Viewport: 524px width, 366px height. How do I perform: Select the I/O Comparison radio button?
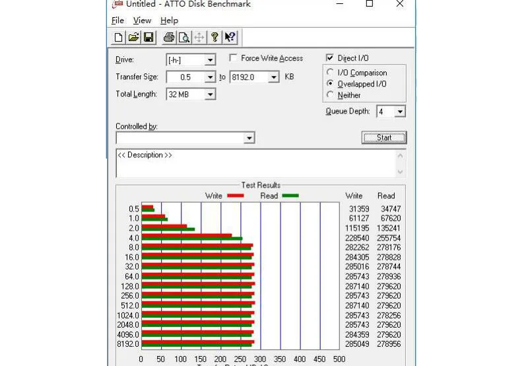(330, 72)
